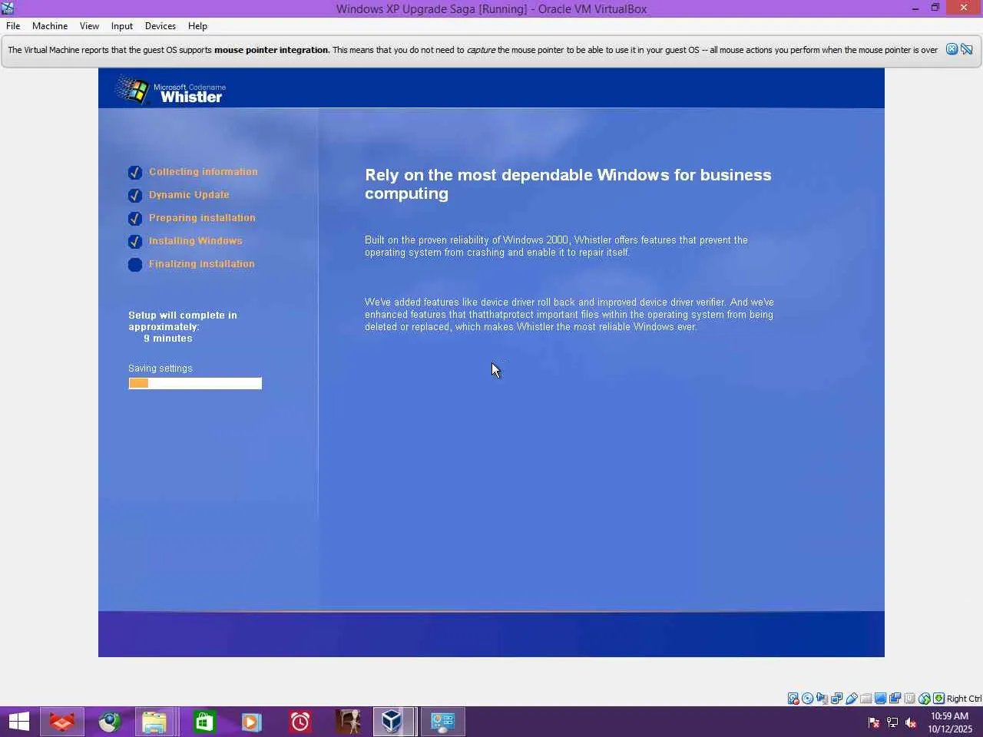The image size is (983, 737).
Task: Click the 'Collecting information' setup step
Action: pos(204,172)
